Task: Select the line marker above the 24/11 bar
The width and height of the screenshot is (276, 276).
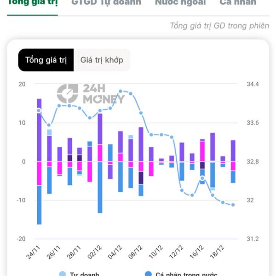Action: pos(39,110)
